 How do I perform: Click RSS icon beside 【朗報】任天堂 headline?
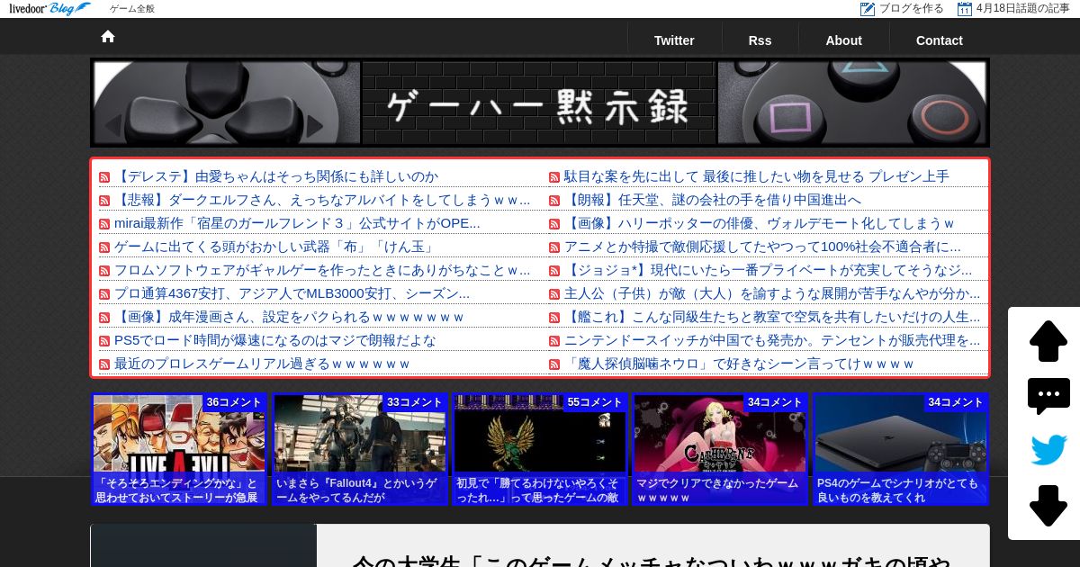click(554, 201)
